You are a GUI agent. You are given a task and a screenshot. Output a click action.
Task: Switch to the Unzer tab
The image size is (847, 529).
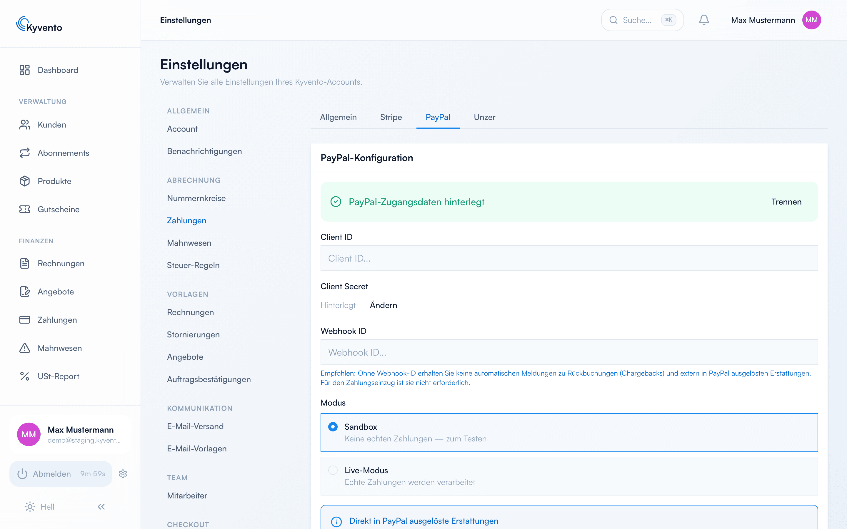[x=484, y=117]
